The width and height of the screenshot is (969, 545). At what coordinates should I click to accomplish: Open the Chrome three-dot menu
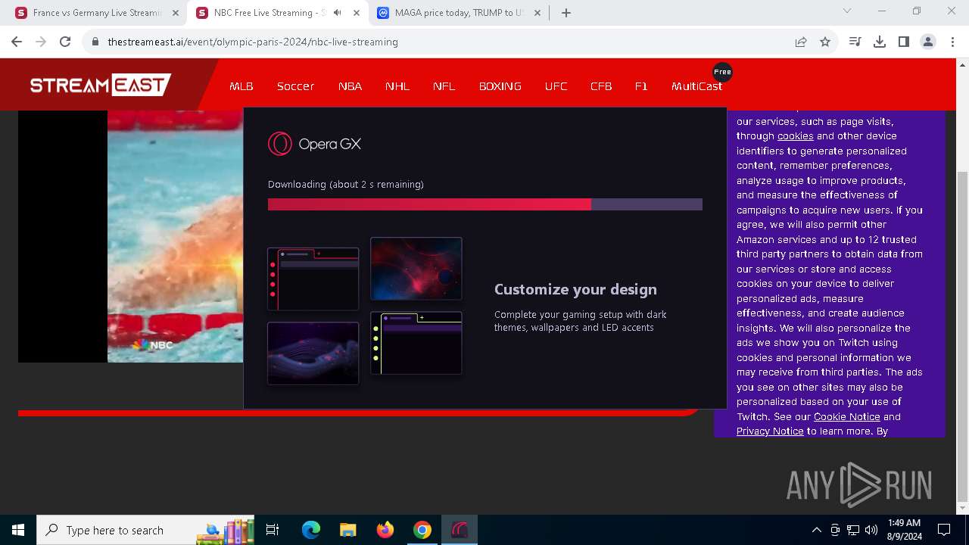pos(952,42)
